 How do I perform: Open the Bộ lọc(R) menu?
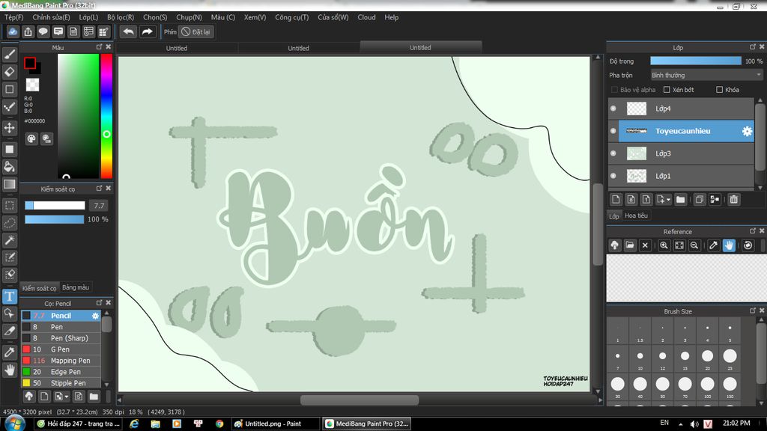tap(121, 17)
